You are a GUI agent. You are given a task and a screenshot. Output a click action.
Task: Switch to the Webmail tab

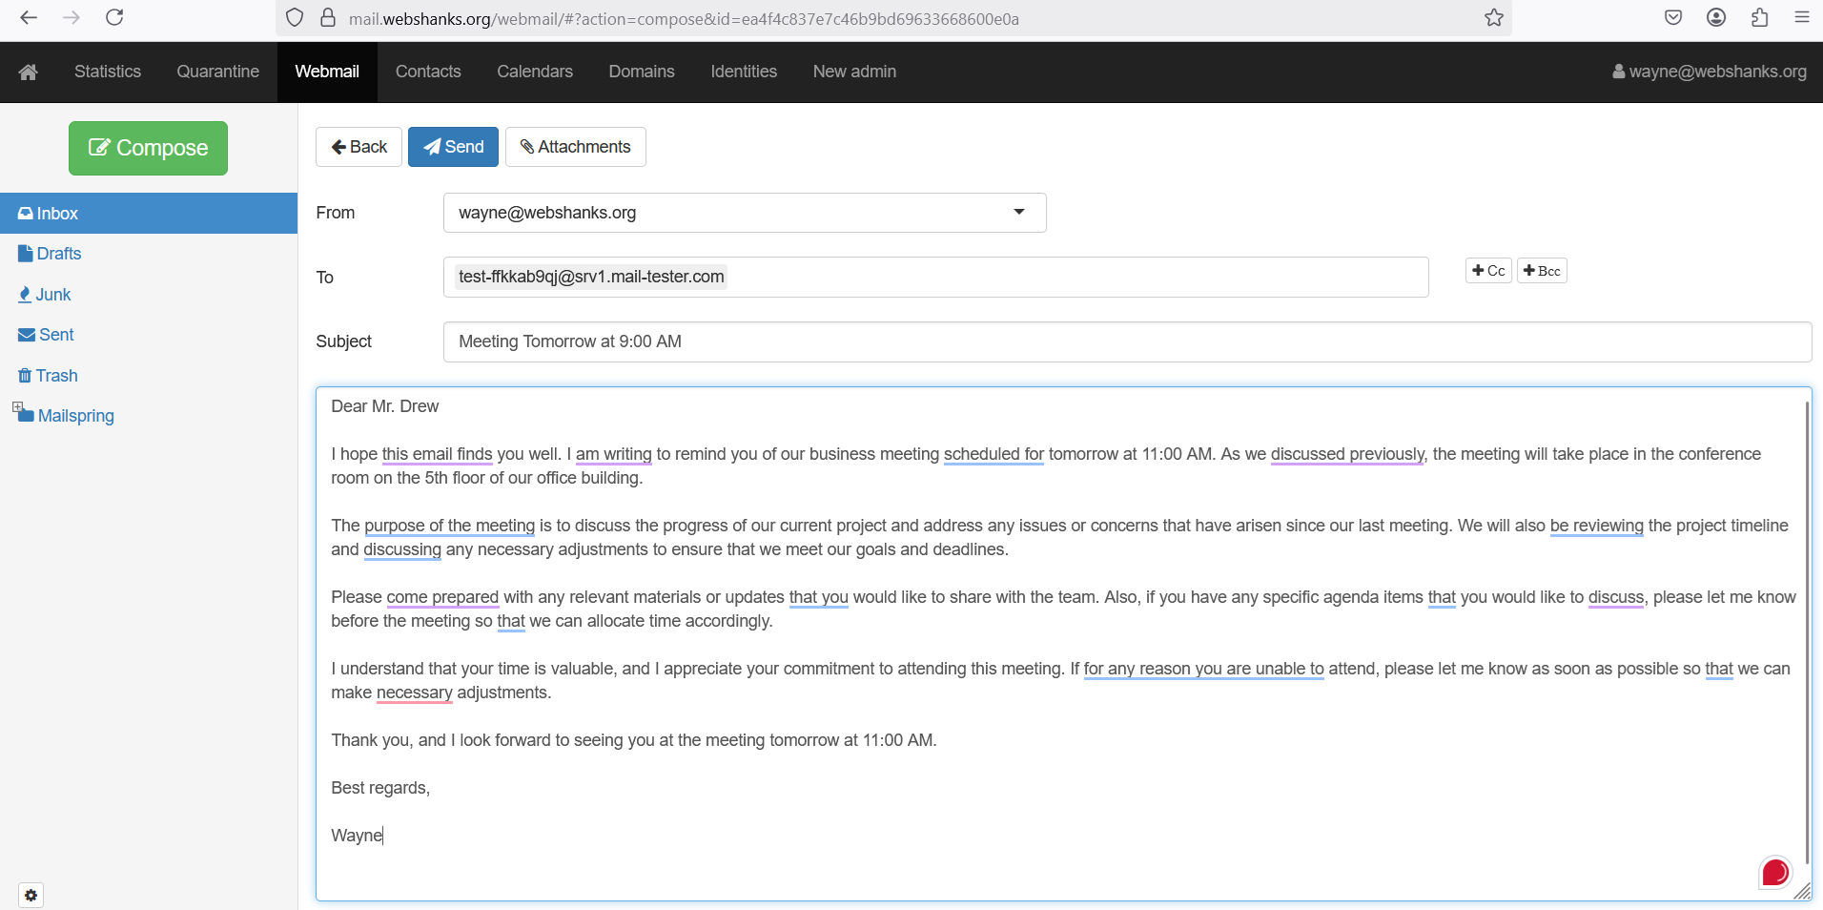pyautogui.click(x=327, y=72)
